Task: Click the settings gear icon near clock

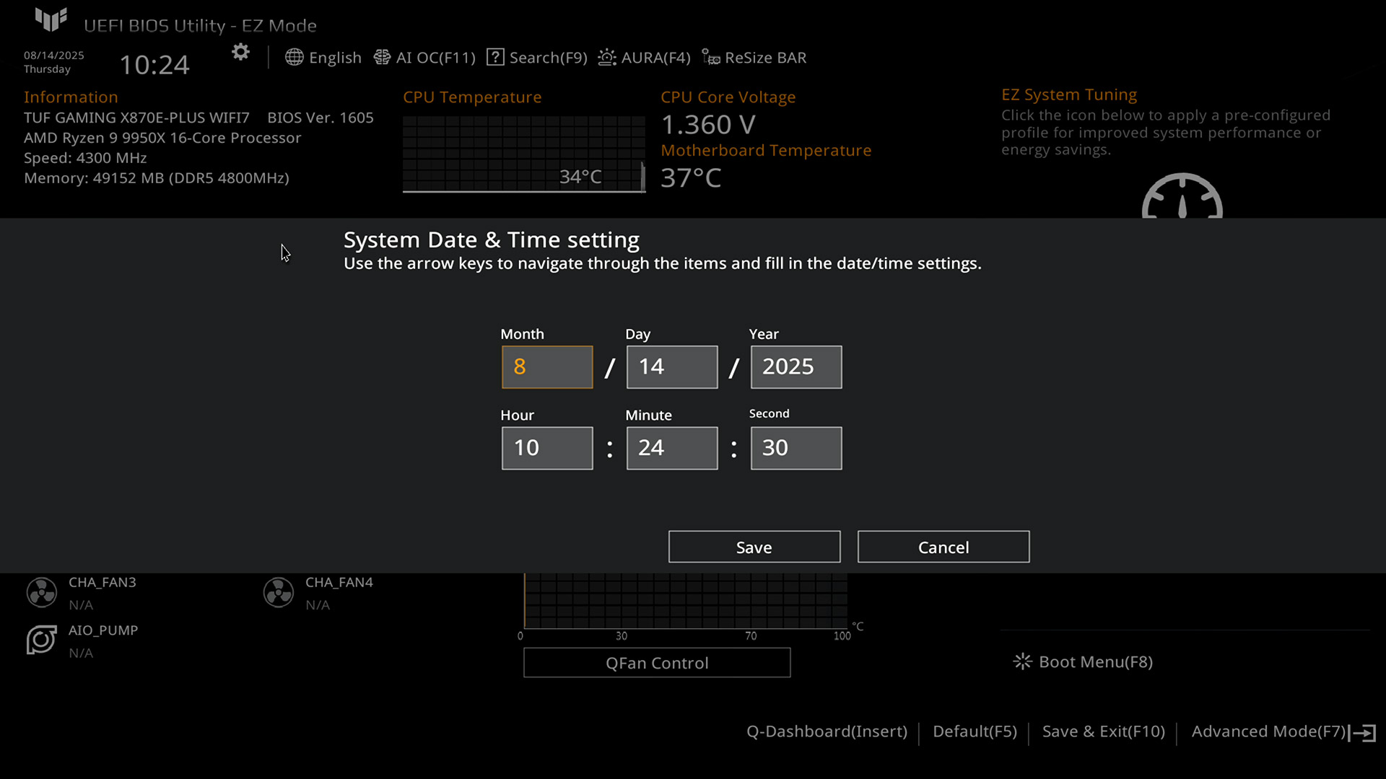Action: tap(240, 52)
